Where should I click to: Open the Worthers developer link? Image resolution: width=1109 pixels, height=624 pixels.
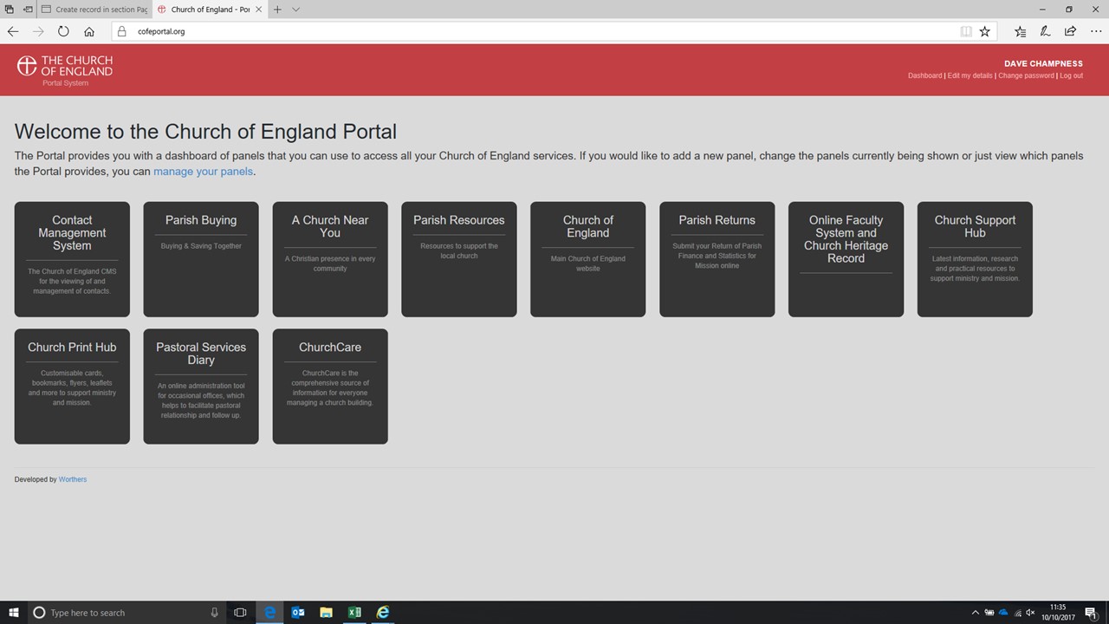(x=73, y=479)
